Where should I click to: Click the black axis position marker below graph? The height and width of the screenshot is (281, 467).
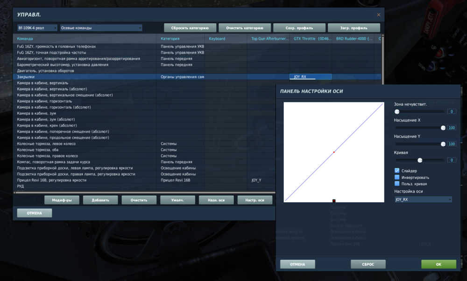334,201
